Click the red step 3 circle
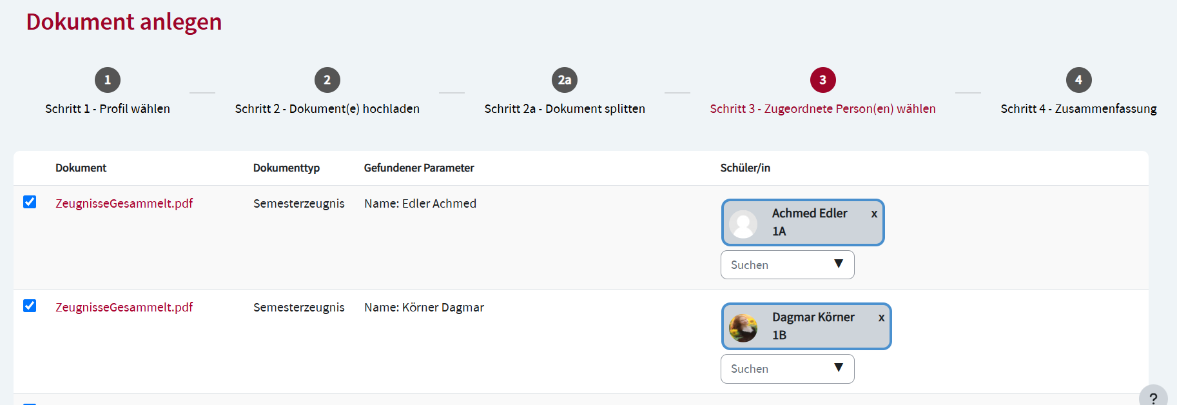This screenshot has width=1177, height=405. click(822, 80)
